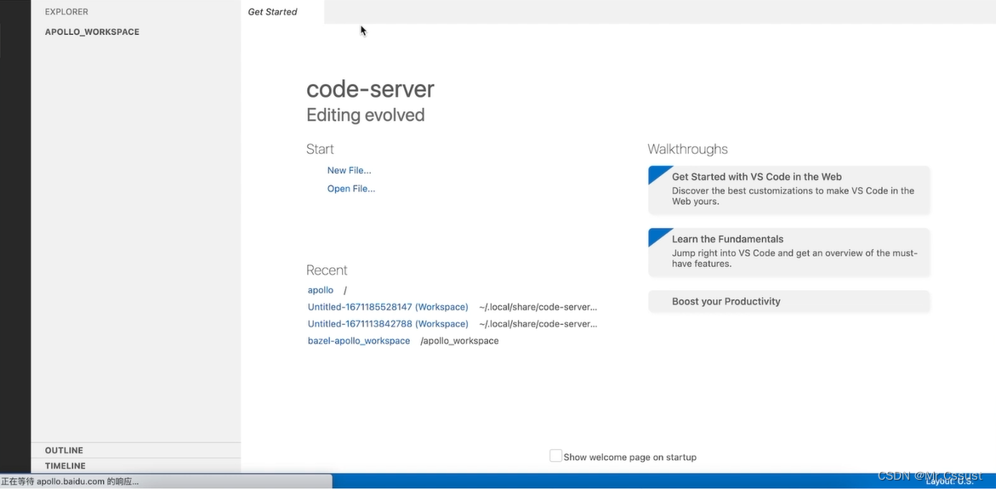Screen dimensions: 996x489
Task: Open Learn the Fundamentals walkthrough
Action: tap(789, 252)
